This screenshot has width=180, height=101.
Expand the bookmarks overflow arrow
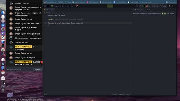[164, 2]
